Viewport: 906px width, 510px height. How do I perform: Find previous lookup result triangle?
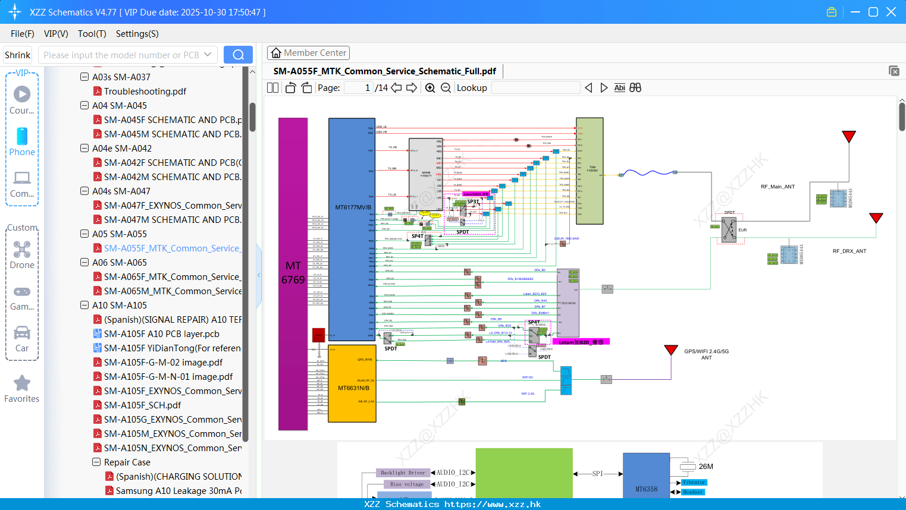coord(588,88)
